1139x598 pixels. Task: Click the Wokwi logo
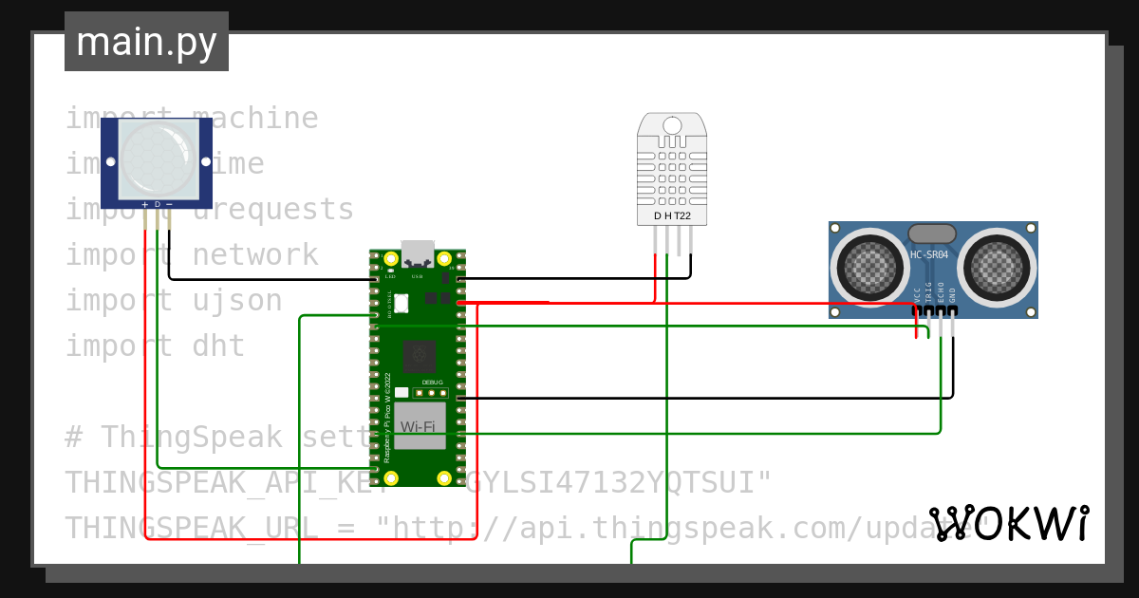[1009, 523]
